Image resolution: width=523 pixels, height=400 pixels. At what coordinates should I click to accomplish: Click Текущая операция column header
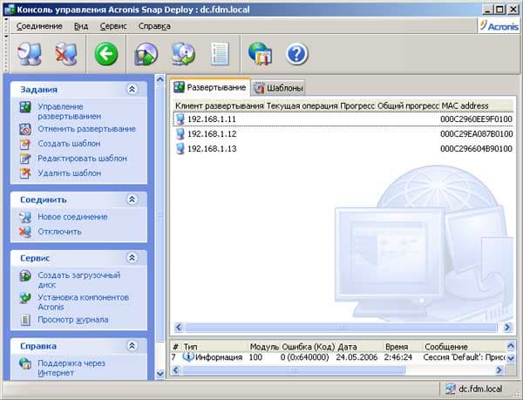pos(302,106)
